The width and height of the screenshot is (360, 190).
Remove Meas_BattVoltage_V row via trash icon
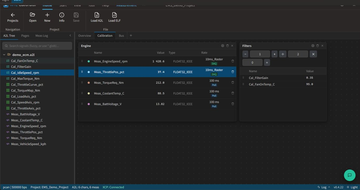pos(233,104)
